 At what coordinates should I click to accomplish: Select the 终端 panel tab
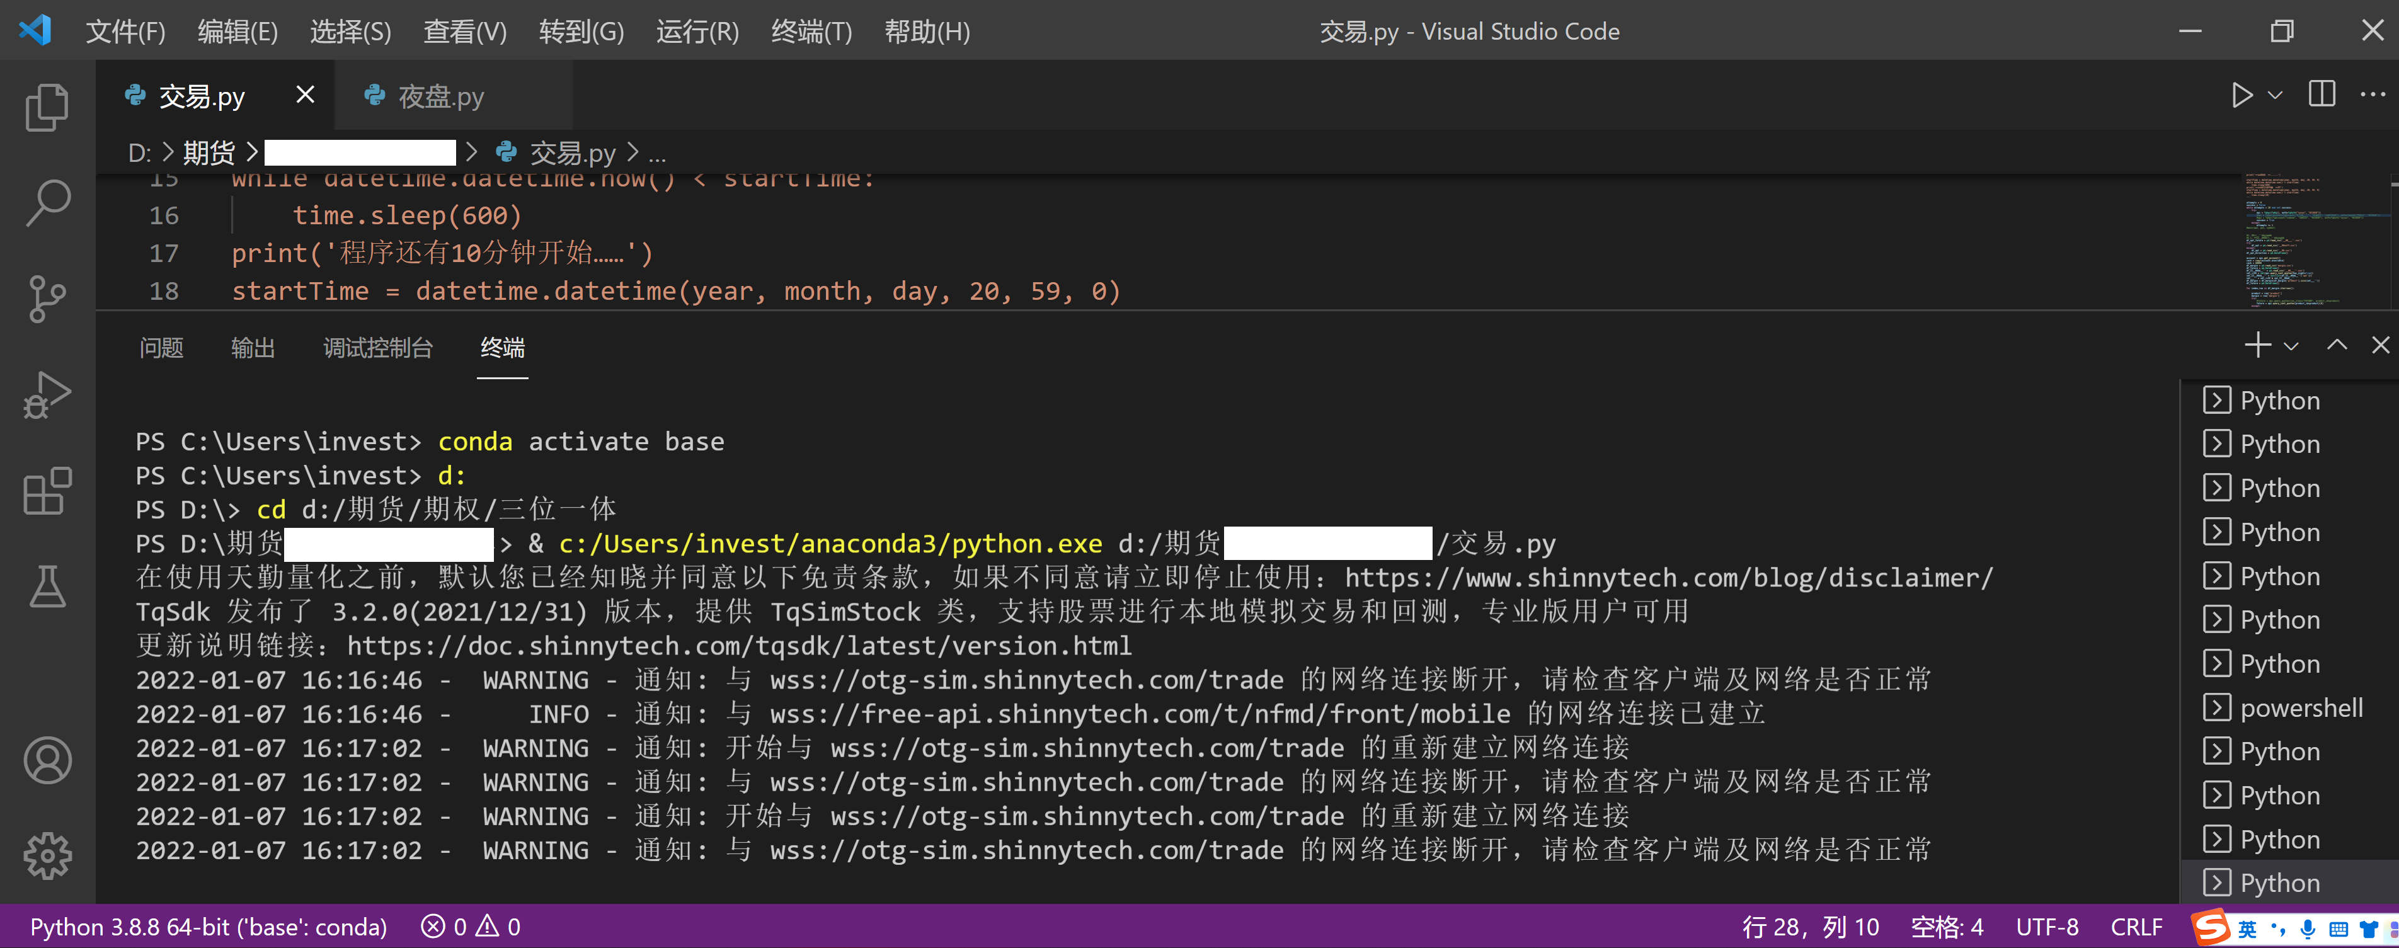click(x=502, y=347)
